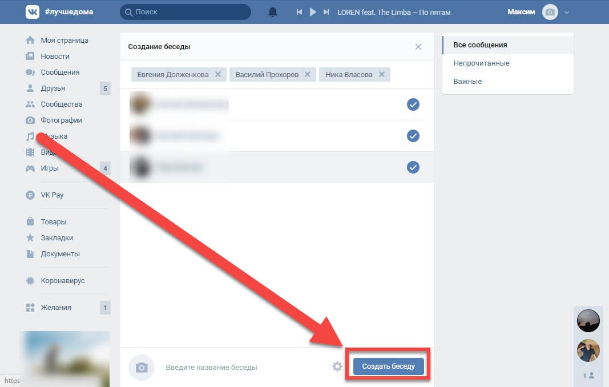This screenshot has height=387, width=609.
Task: Click the VK logo icon
Action: click(32, 12)
